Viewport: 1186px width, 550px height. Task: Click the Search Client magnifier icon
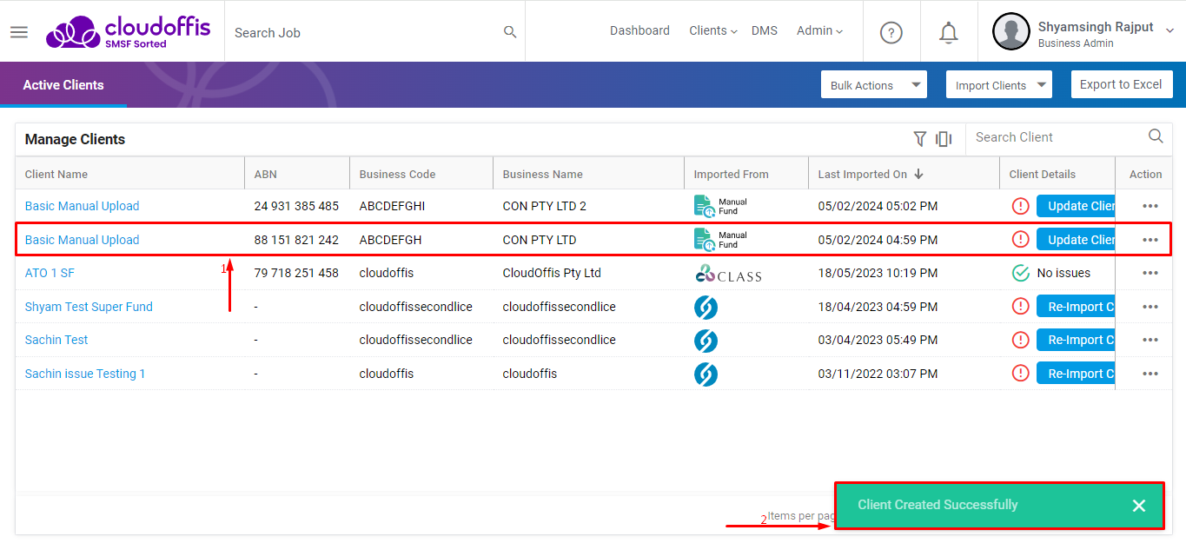(1156, 136)
